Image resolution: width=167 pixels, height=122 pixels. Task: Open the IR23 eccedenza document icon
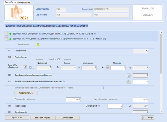coord(129,75)
